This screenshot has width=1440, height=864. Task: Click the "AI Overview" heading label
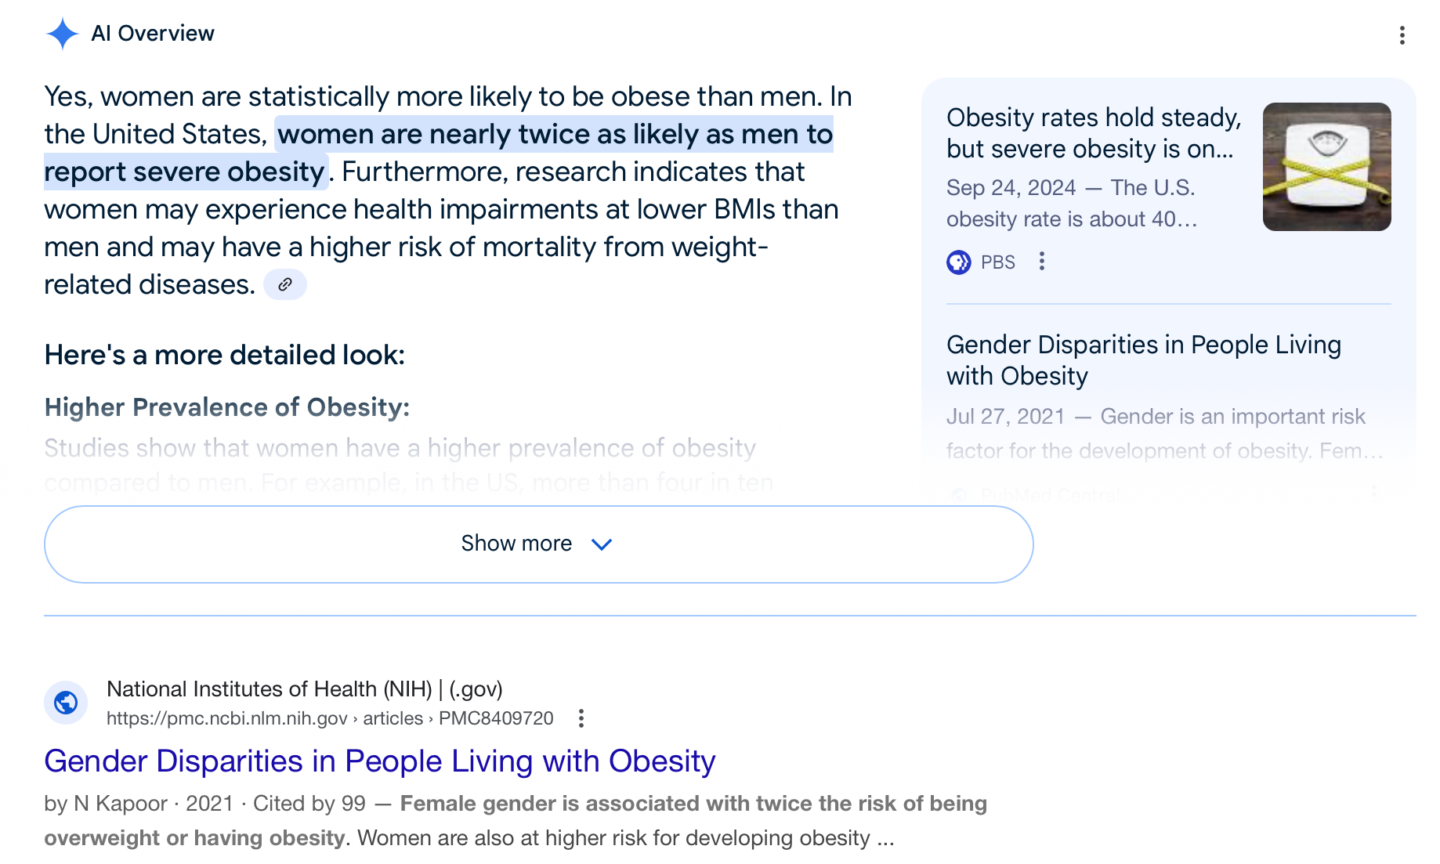point(153,34)
